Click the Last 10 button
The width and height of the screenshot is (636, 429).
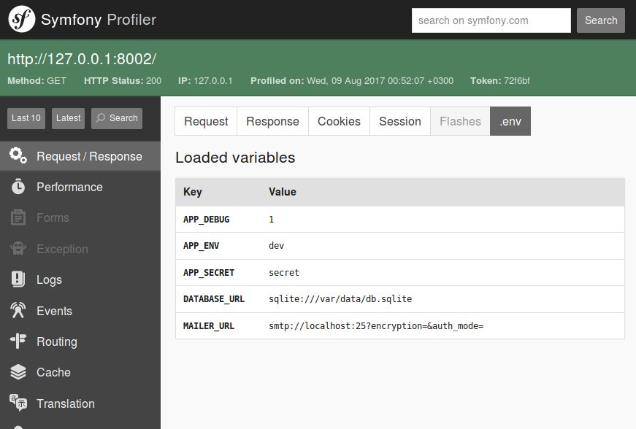pyautogui.click(x=26, y=118)
